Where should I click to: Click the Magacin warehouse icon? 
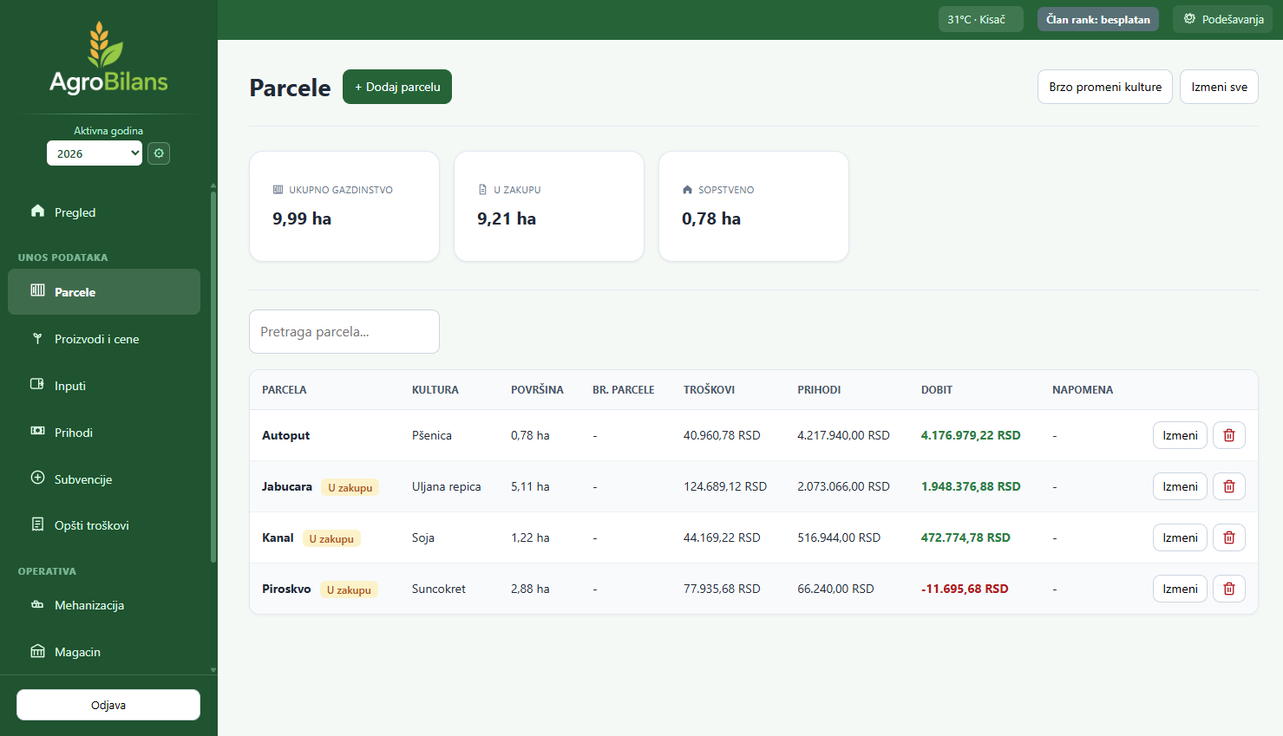click(x=37, y=651)
